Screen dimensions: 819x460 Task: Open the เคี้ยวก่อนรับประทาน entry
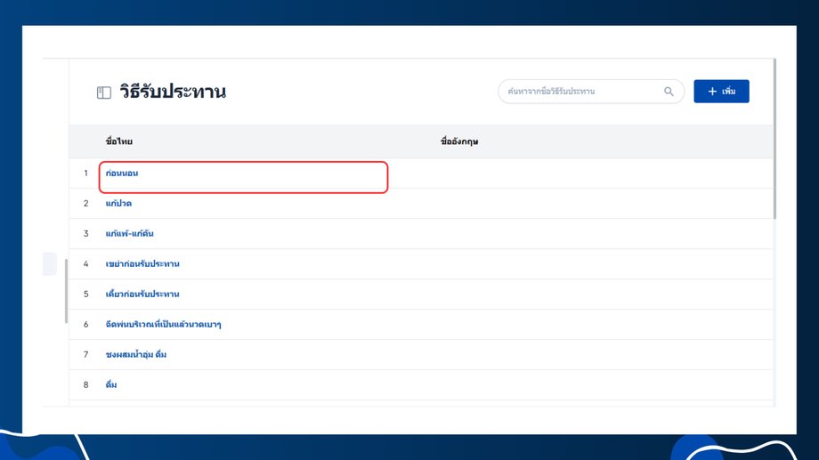(142, 295)
